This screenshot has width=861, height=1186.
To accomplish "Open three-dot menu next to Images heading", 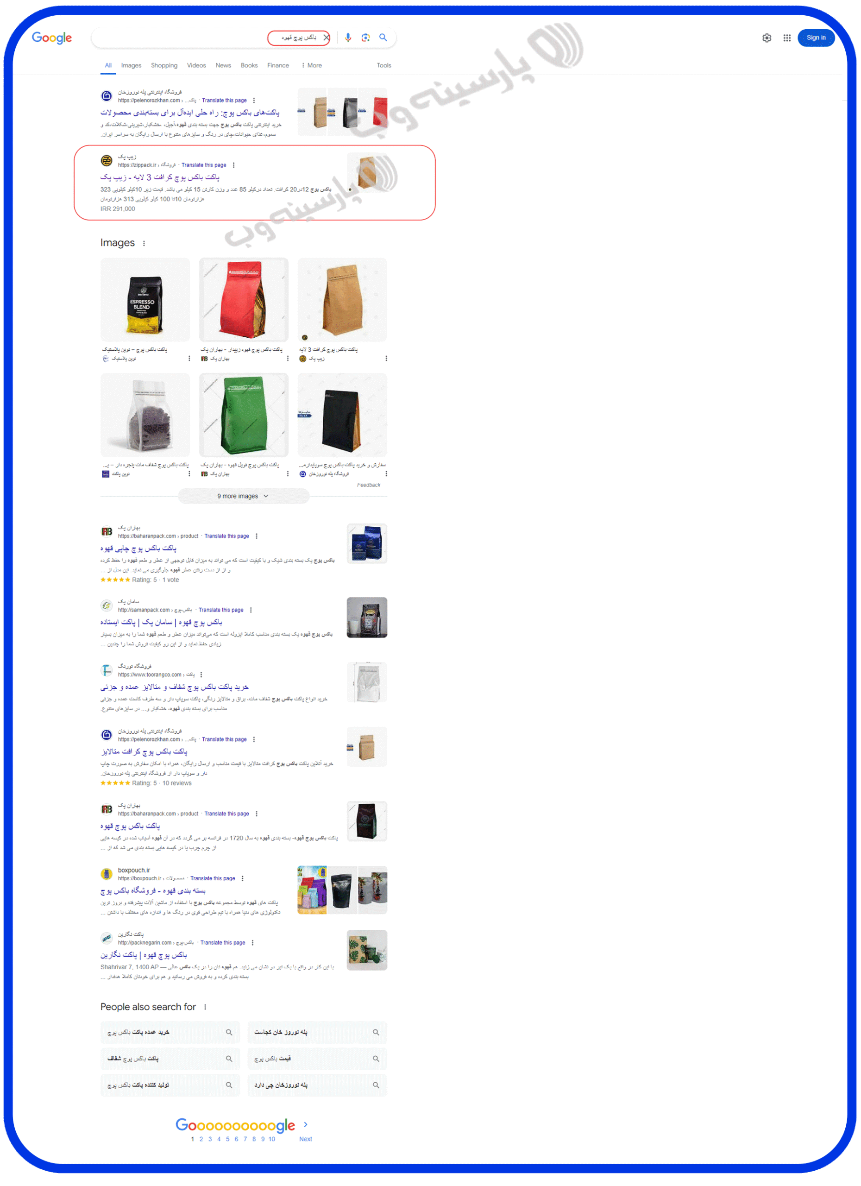I will [145, 244].
